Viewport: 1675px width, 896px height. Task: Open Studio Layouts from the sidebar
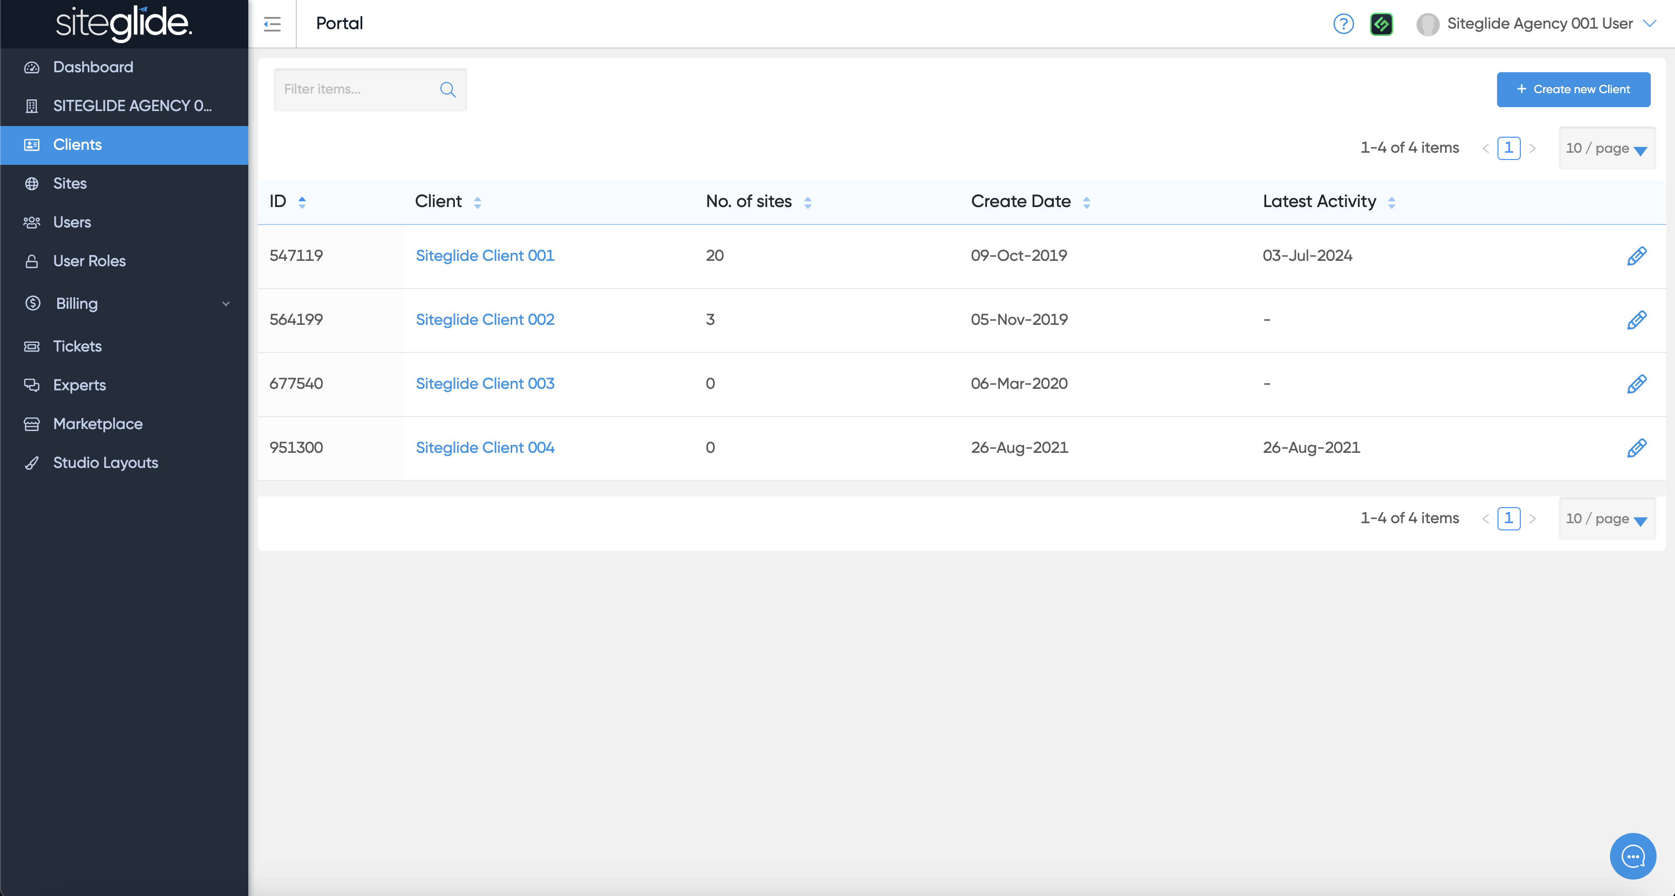[105, 463]
